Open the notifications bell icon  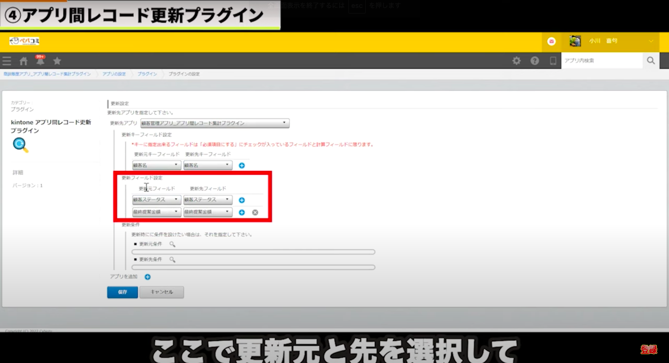click(x=40, y=61)
